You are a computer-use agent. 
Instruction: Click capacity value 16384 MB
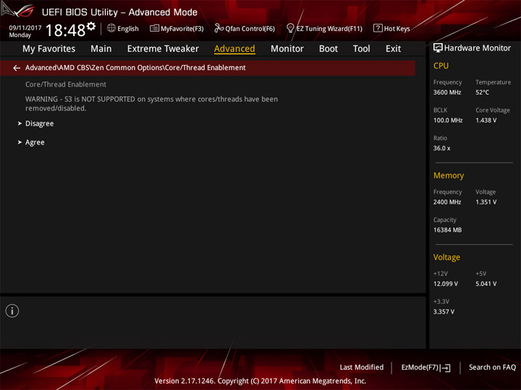(448, 230)
